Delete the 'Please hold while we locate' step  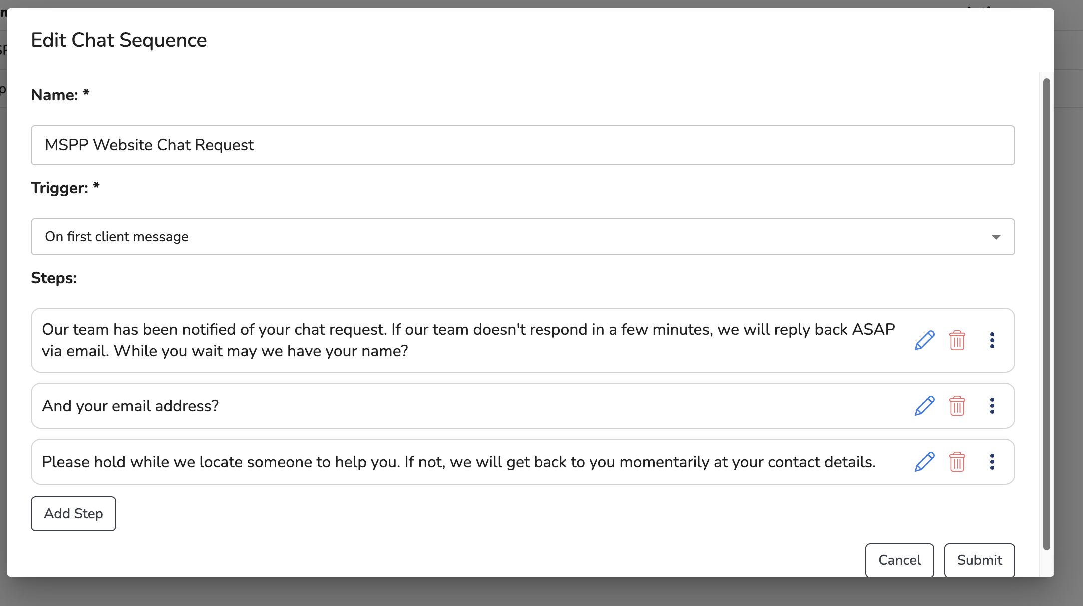tap(957, 462)
